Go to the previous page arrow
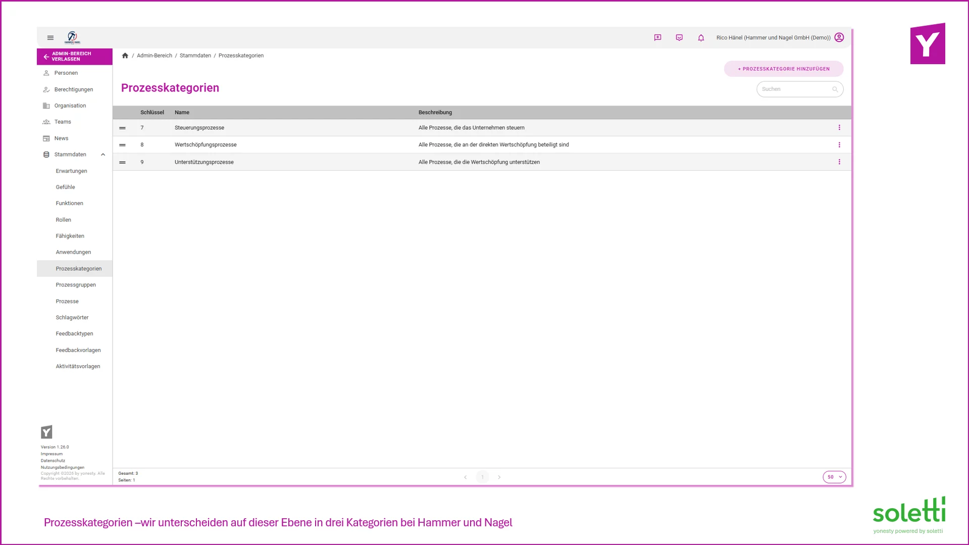The width and height of the screenshot is (969, 545). click(x=465, y=477)
